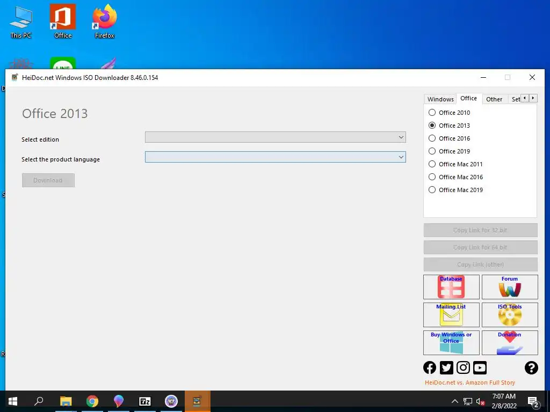The image size is (550, 412).
Task: Open the help question mark icon
Action: click(x=531, y=367)
